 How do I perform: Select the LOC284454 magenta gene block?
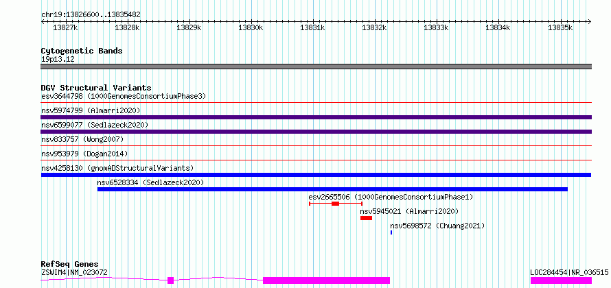click(x=561, y=280)
